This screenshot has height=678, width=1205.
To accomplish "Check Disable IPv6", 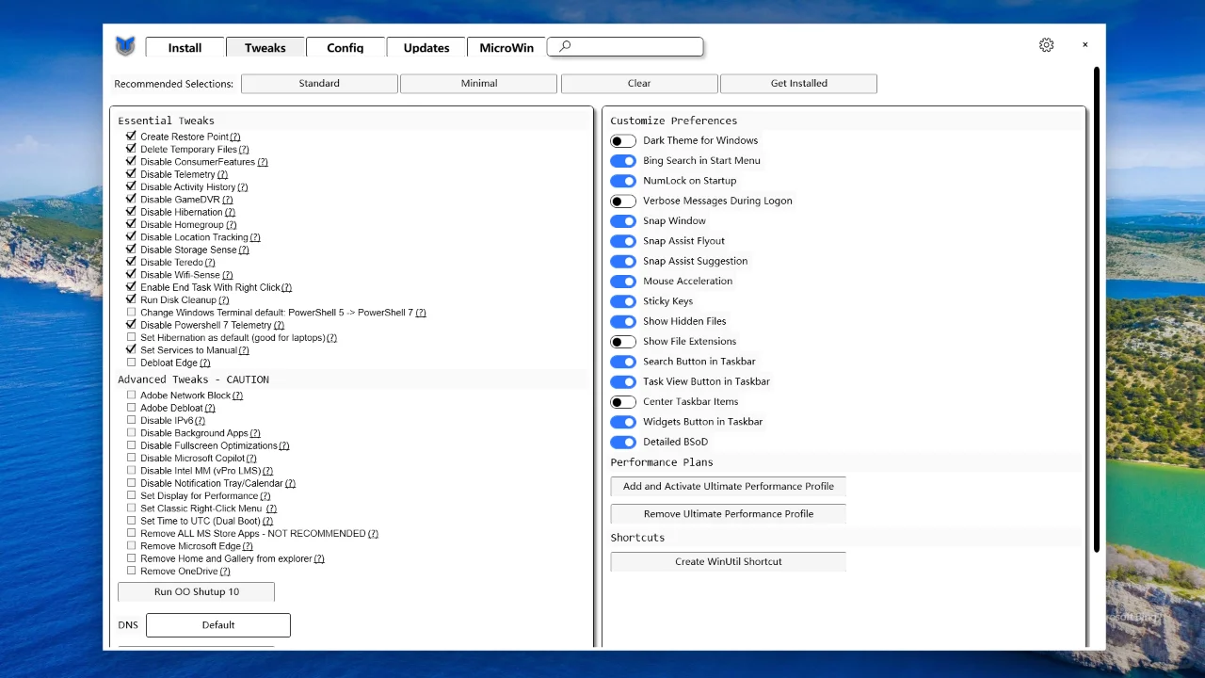I will point(131,421).
